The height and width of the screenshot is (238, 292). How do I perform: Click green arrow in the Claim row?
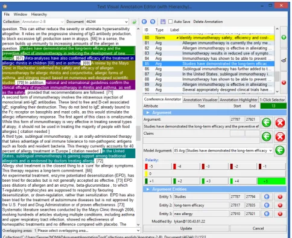point(267,137)
